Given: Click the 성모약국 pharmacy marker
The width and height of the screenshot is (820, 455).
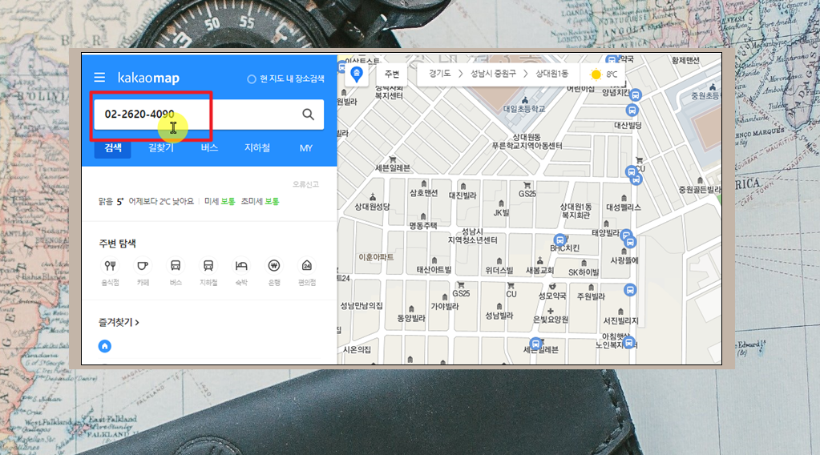Looking at the screenshot, I should [552, 286].
